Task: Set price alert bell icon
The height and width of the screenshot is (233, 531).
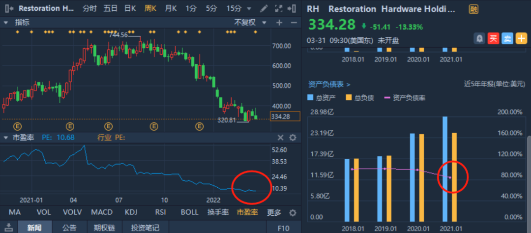Action: tap(479, 39)
